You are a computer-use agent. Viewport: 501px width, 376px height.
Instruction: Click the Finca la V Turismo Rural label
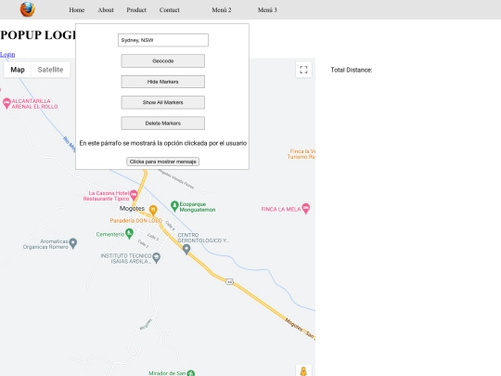point(301,154)
